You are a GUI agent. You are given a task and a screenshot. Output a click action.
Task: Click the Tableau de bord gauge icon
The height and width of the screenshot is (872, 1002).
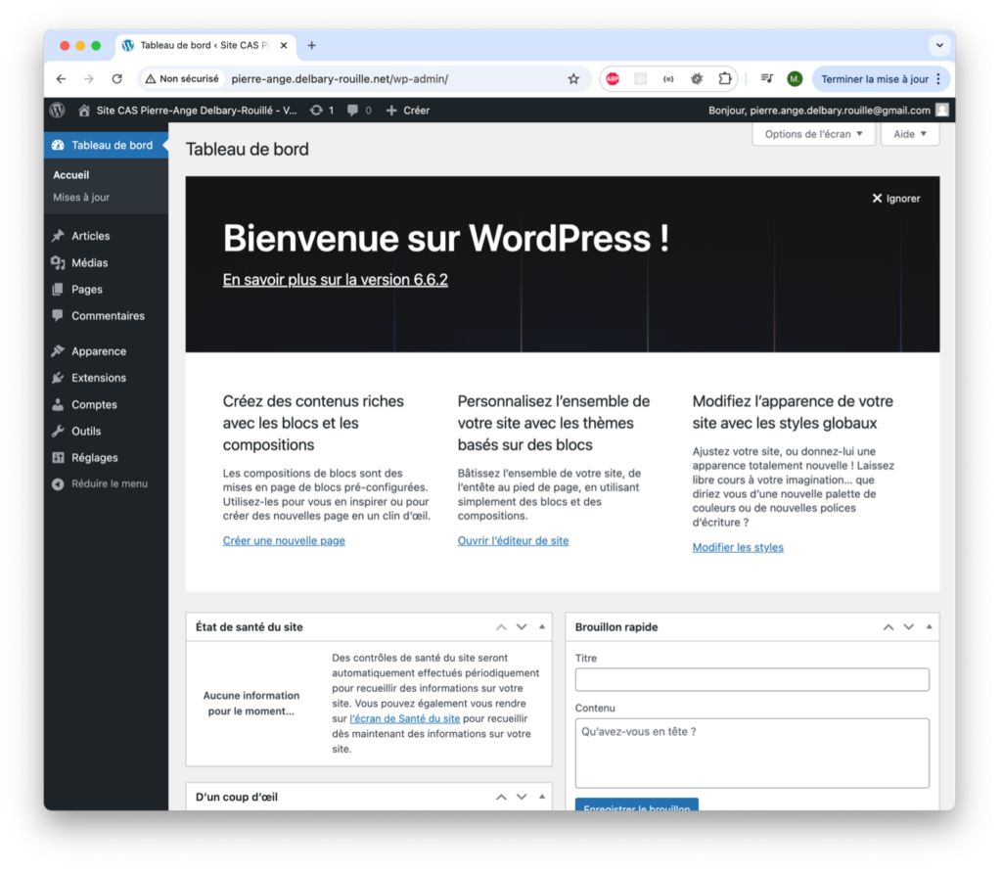[58, 145]
